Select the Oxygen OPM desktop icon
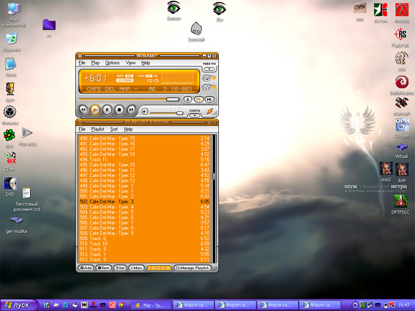The image size is (415, 311). (403, 128)
